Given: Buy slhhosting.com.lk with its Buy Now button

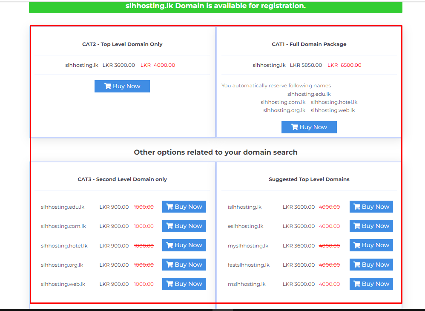Looking at the screenshot, I should [184, 226].
